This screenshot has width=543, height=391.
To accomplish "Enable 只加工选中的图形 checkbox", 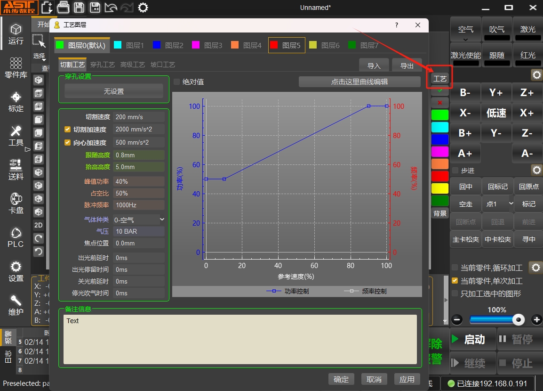I will pyautogui.click(x=455, y=293).
